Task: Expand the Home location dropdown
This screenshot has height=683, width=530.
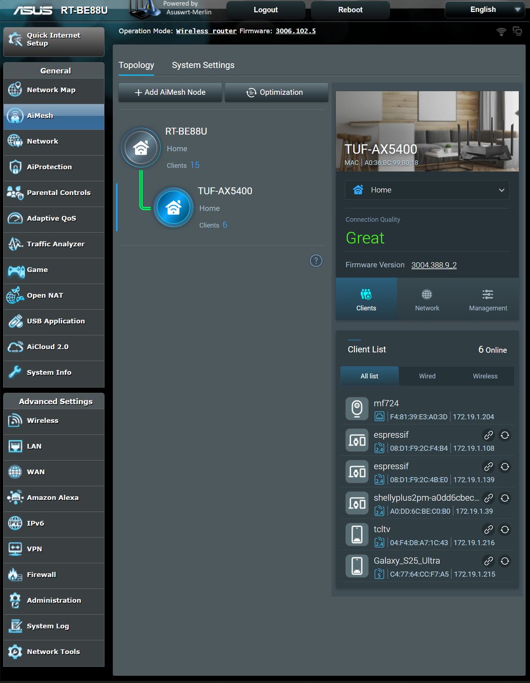Action: [x=427, y=190]
